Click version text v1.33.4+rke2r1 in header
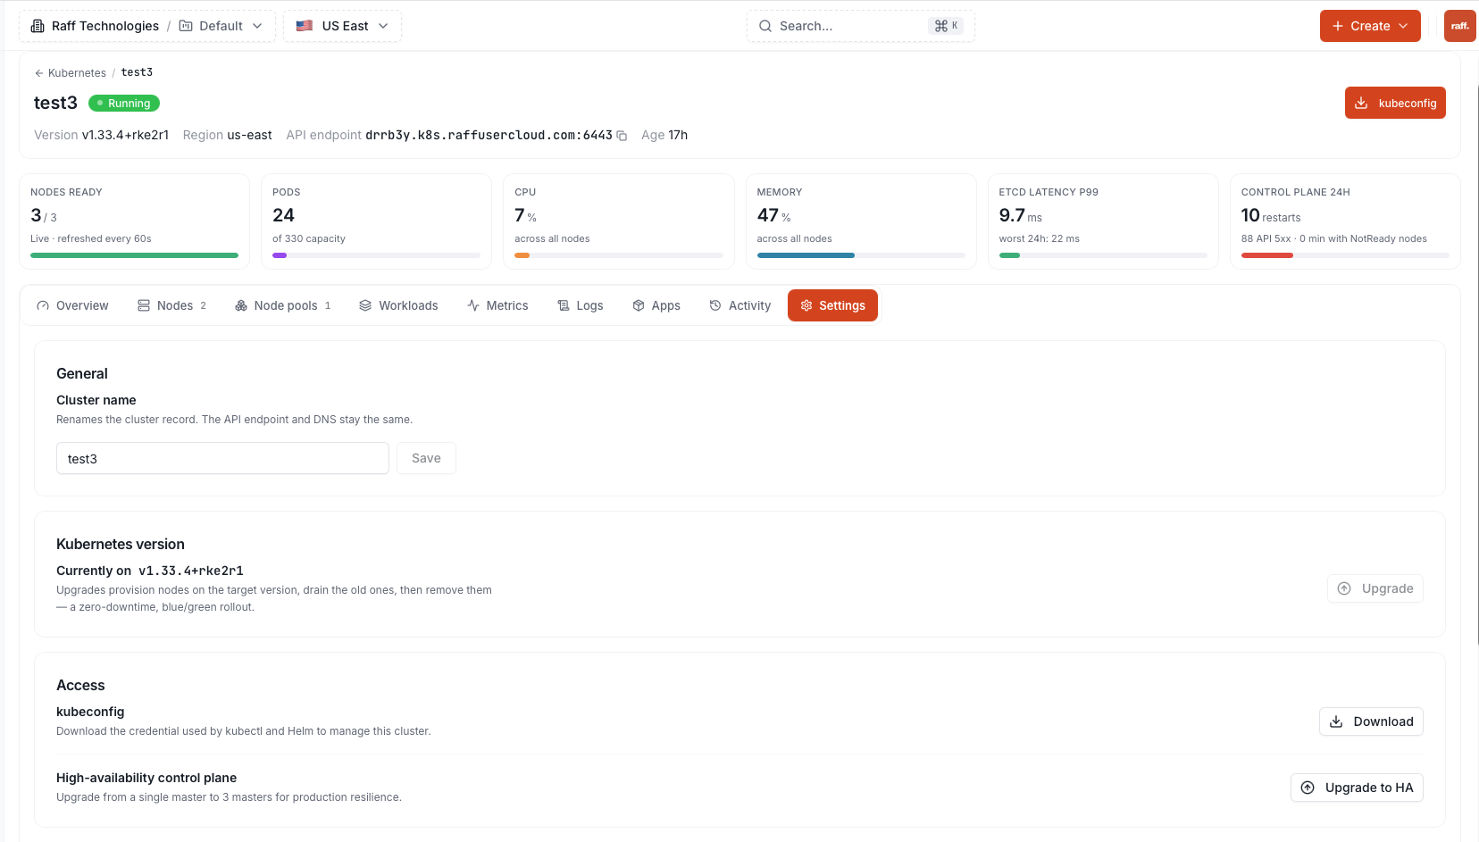 pos(125,135)
